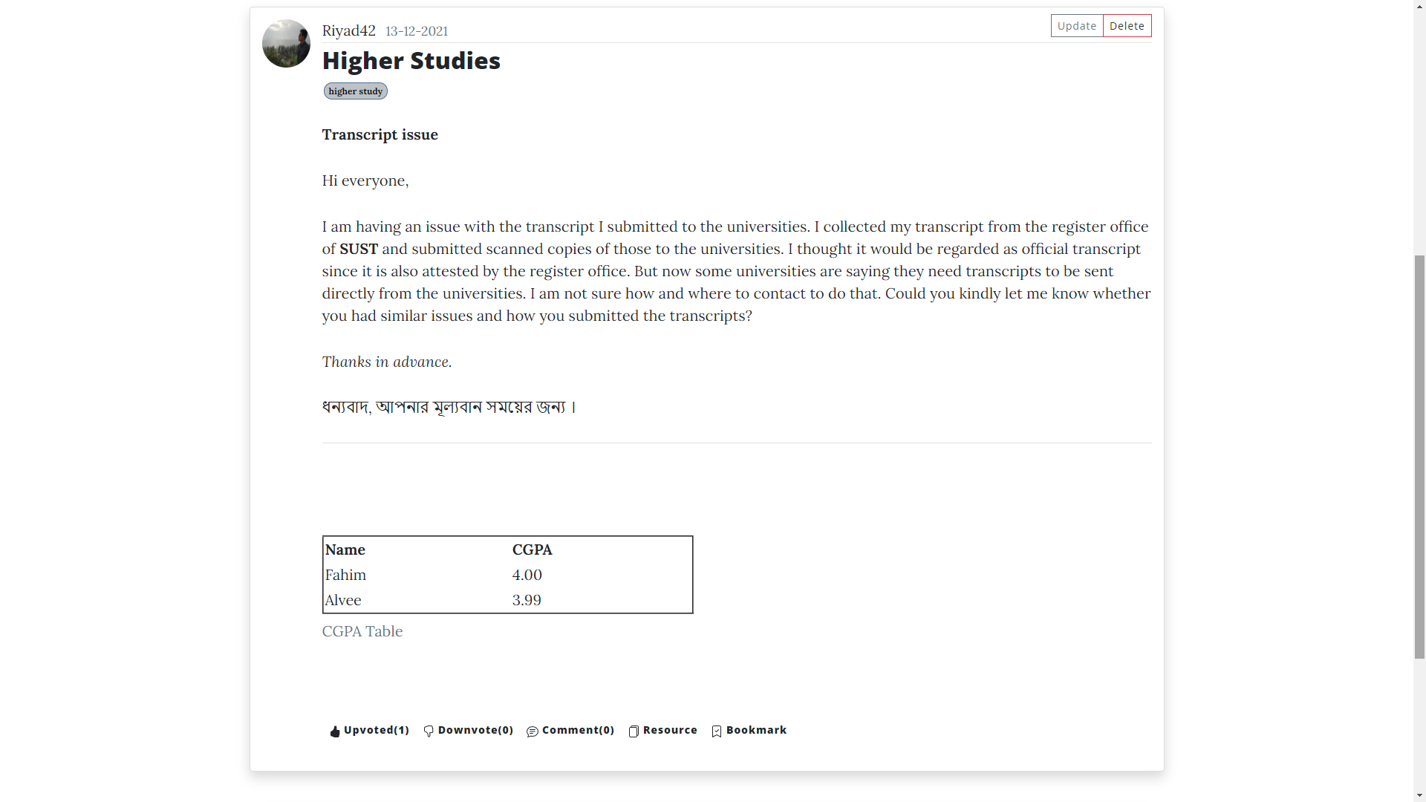Expand comments via Comment(0) label
The image size is (1426, 802).
578,730
